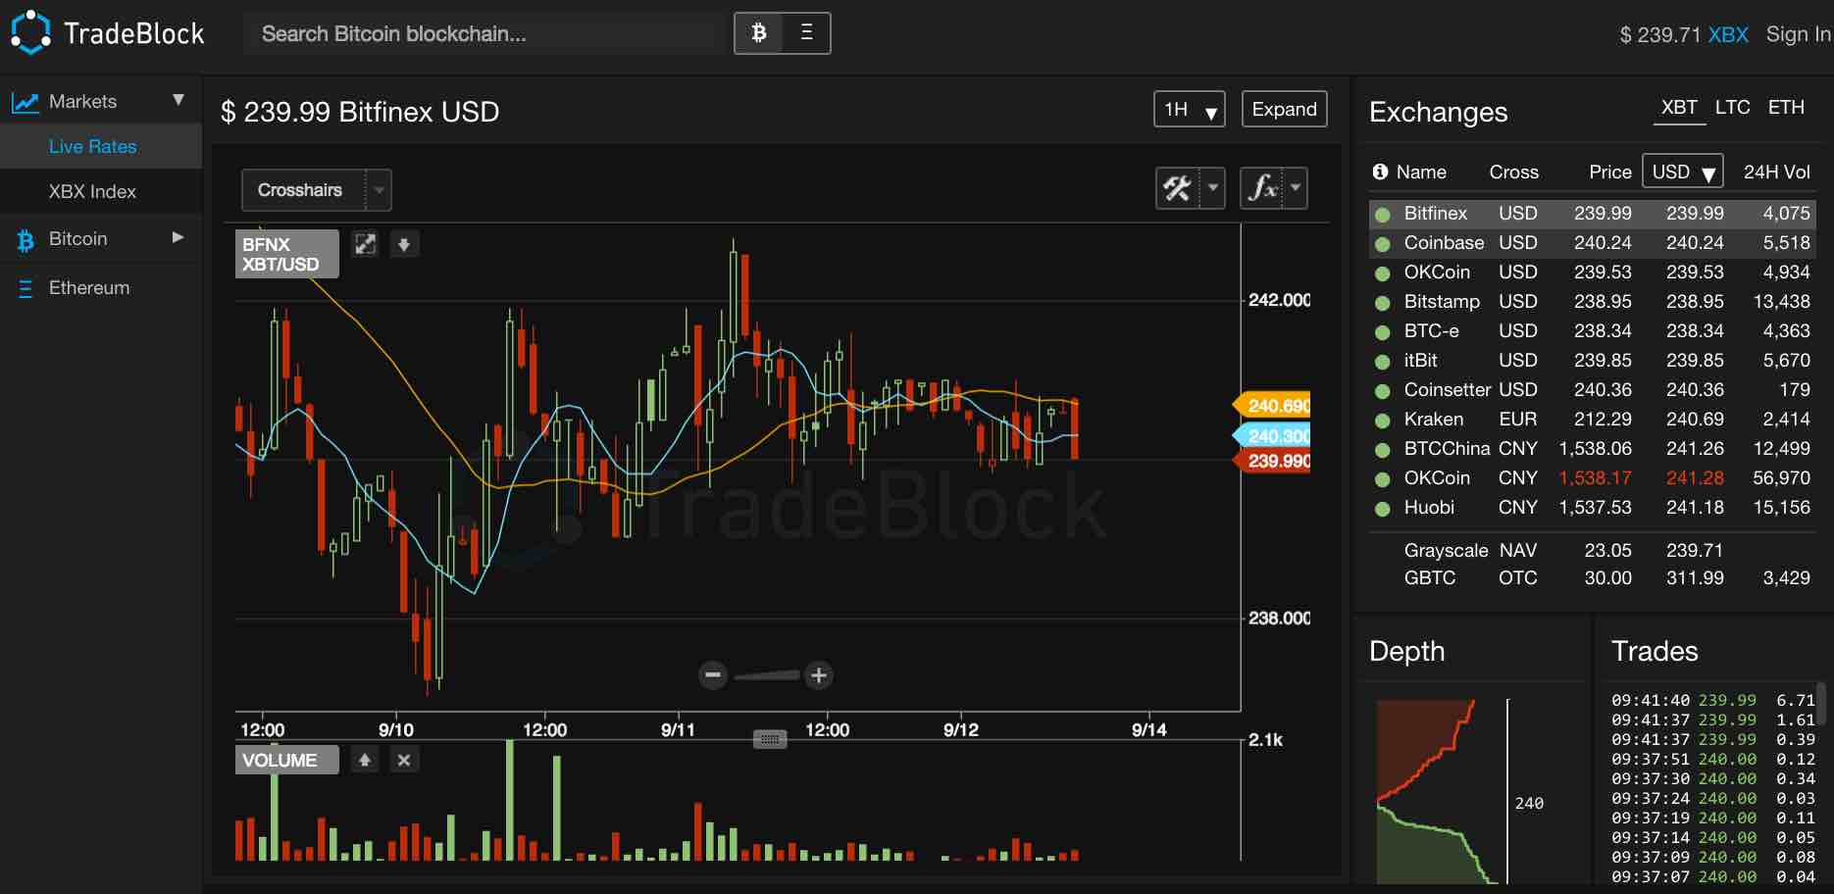Screen dimensions: 1834x894
Task: Click the Cross column header
Action: click(1513, 172)
